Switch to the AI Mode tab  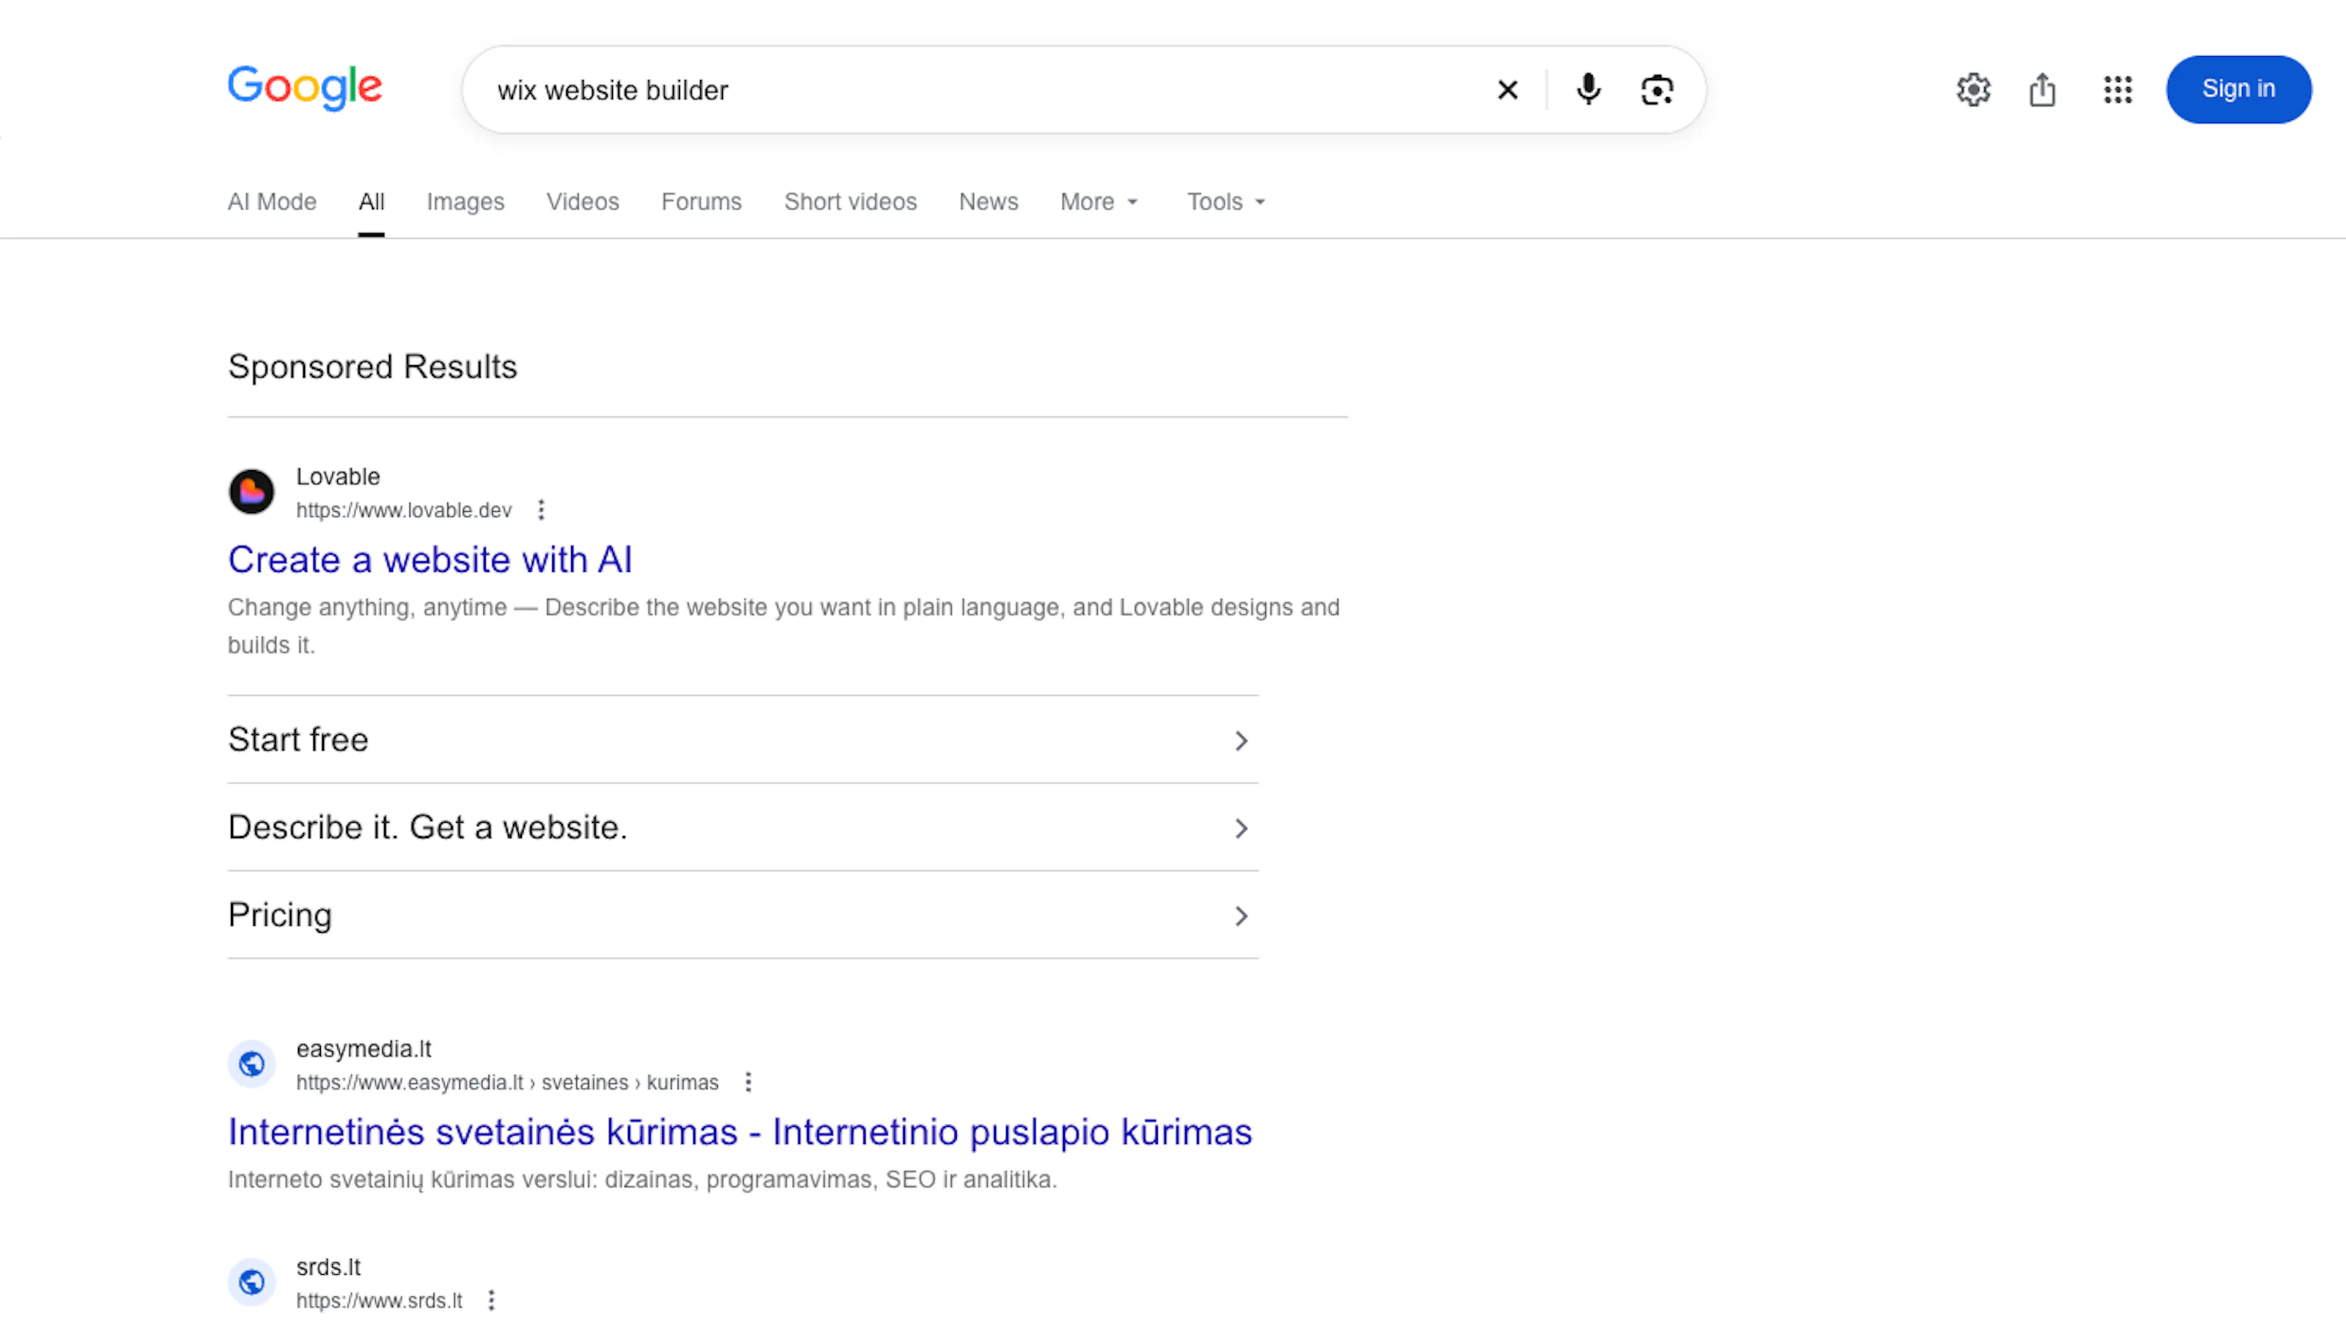pyautogui.click(x=271, y=202)
